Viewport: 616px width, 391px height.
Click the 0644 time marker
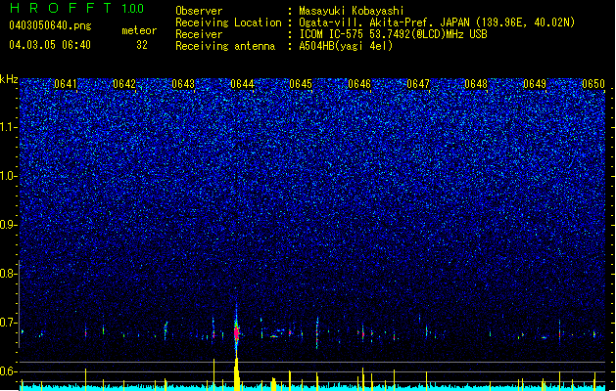click(243, 84)
